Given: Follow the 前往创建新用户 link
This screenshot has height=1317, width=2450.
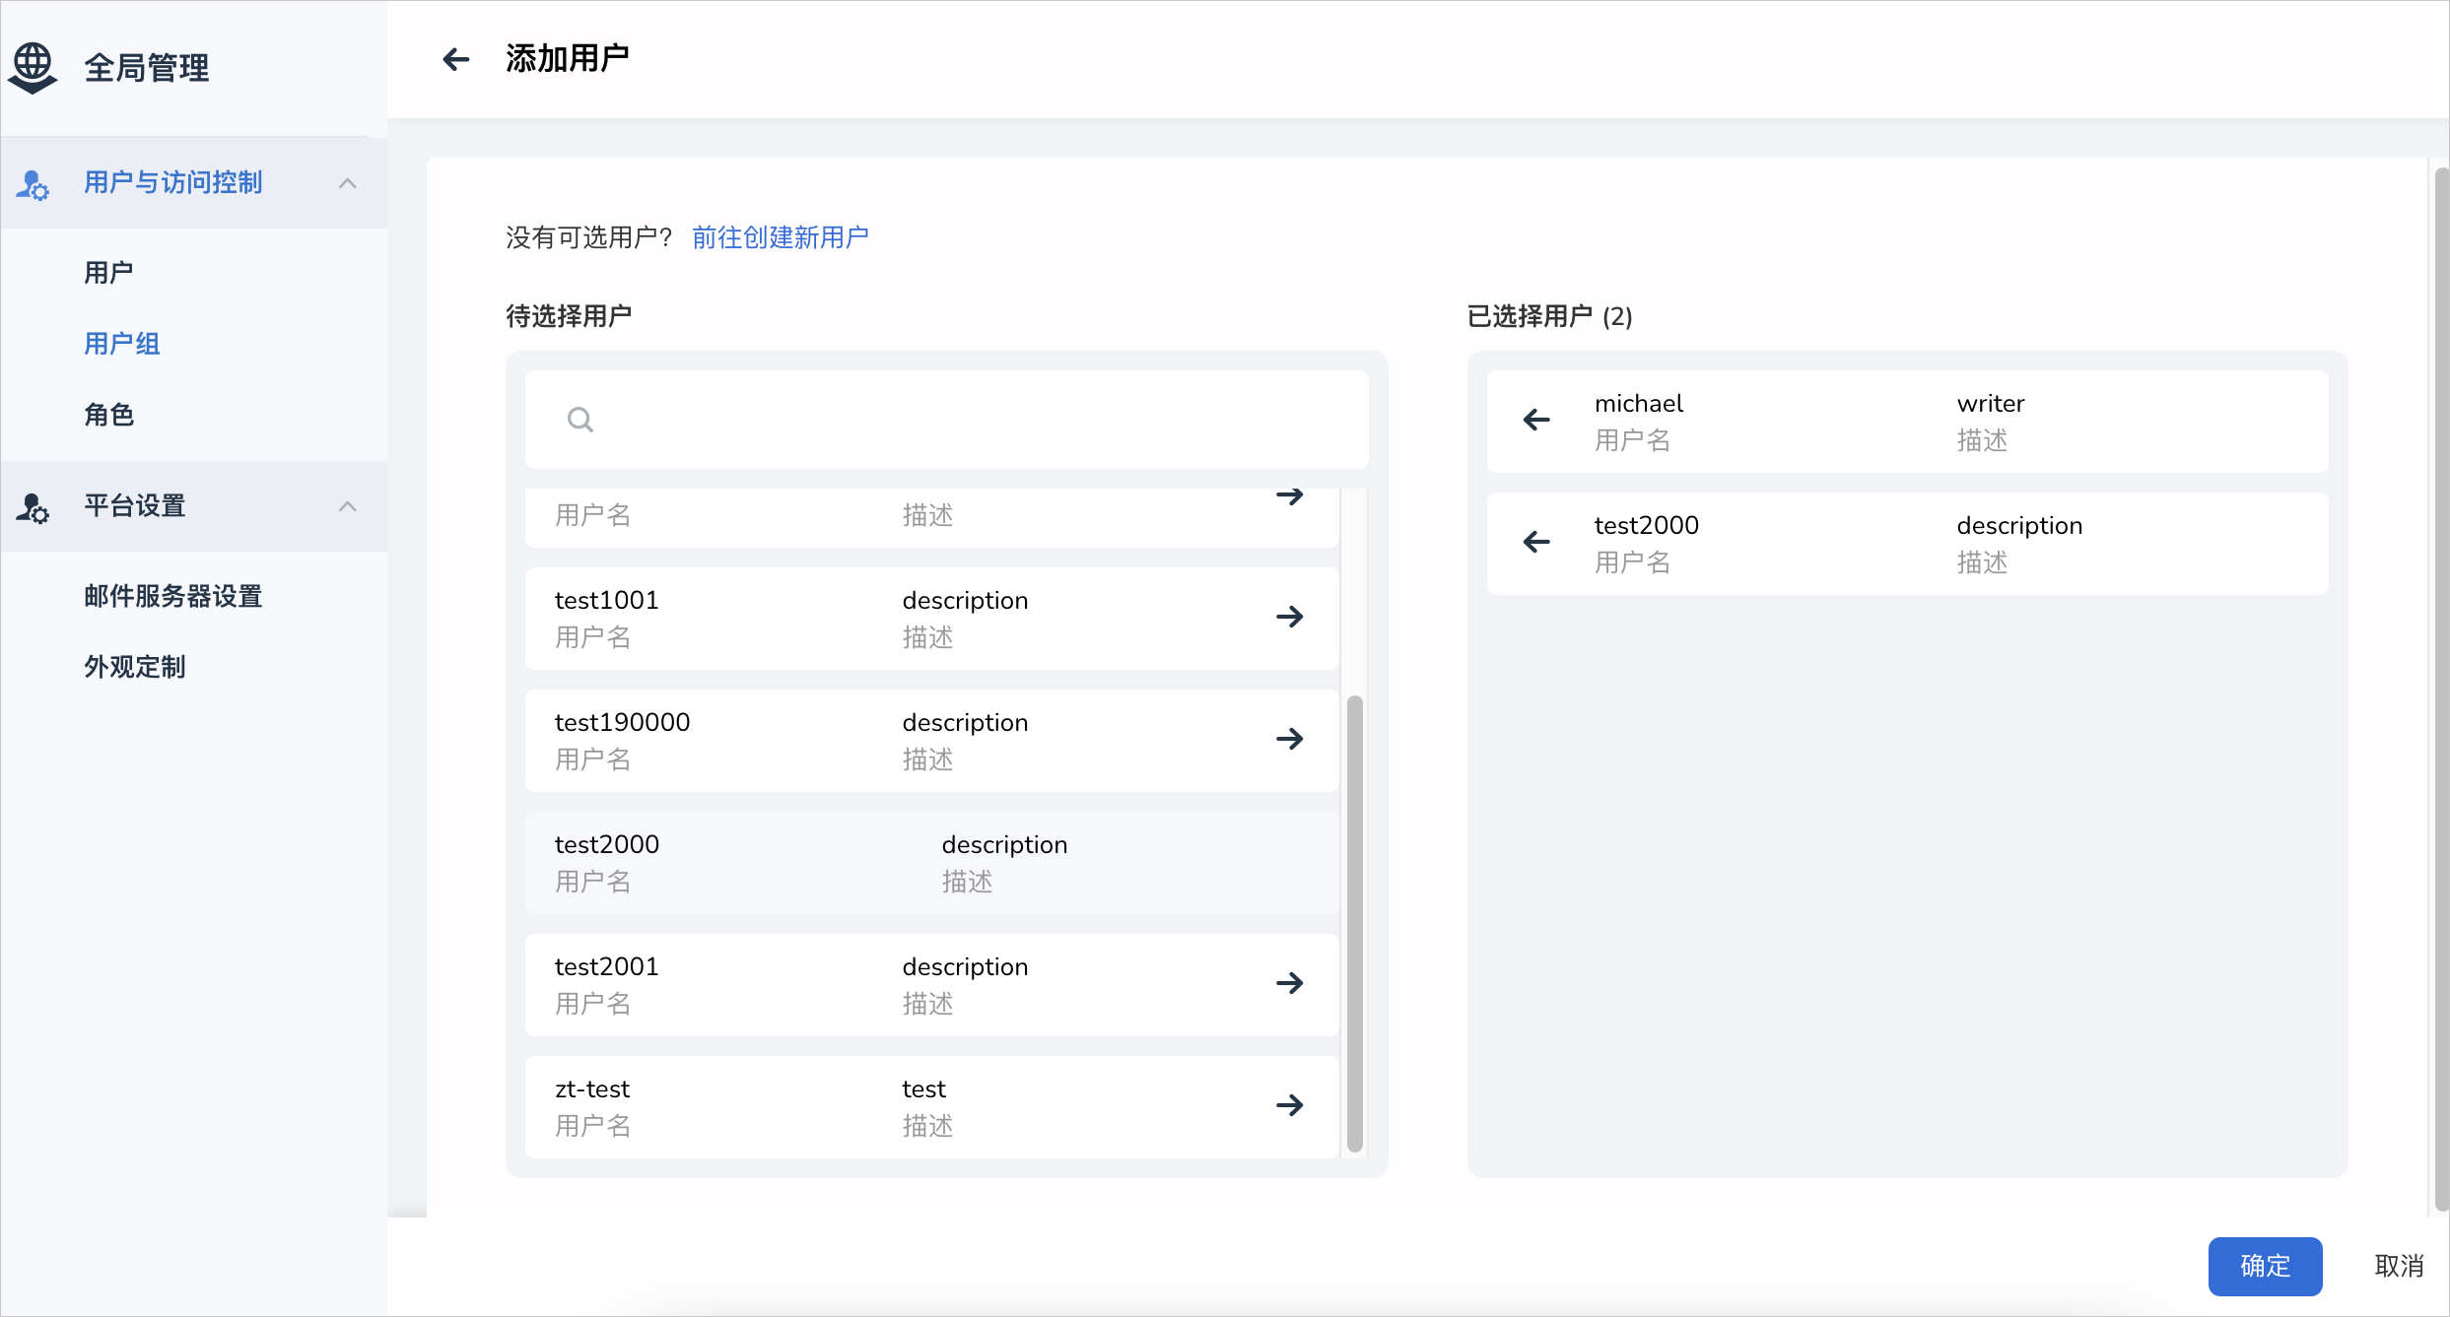Looking at the screenshot, I should point(781,237).
